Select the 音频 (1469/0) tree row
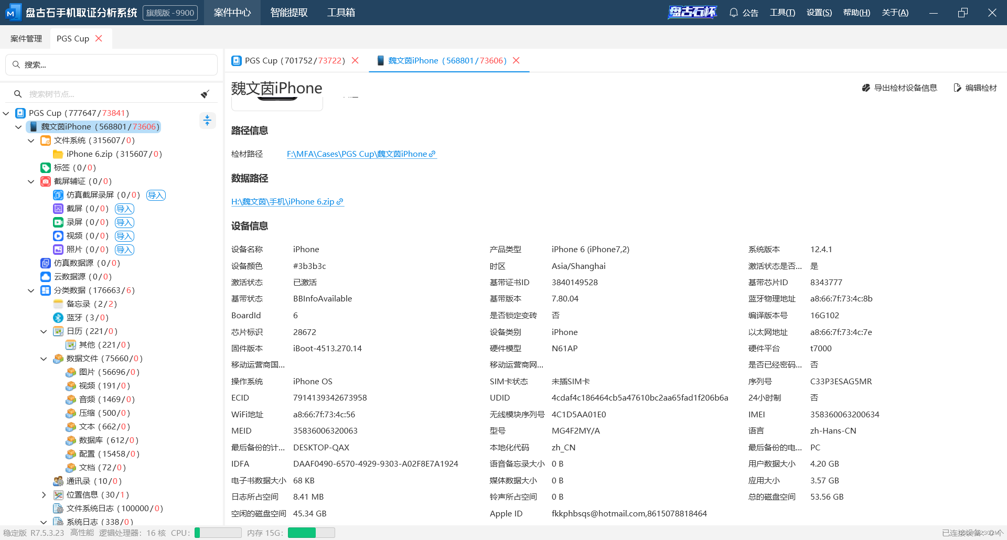1007x540 pixels. pos(100,399)
